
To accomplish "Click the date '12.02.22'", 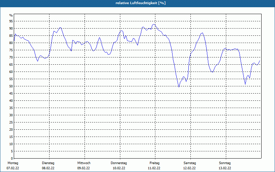I will tap(189, 168).
